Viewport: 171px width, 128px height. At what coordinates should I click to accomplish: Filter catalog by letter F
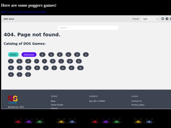coord(11,61)
